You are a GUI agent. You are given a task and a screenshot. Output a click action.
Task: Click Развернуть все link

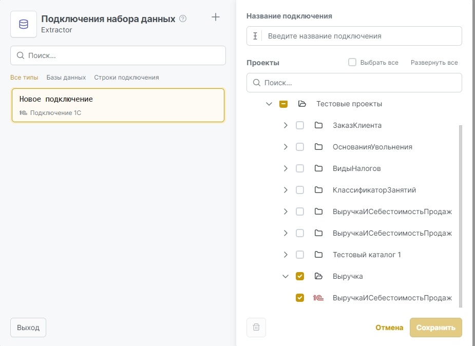coord(434,63)
